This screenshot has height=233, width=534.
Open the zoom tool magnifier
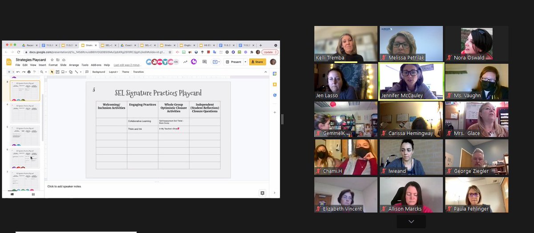tap(41, 72)
